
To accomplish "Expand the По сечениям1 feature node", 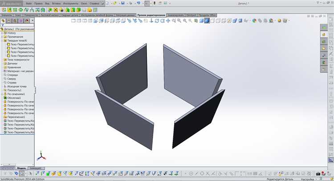I will pos(2,94).
